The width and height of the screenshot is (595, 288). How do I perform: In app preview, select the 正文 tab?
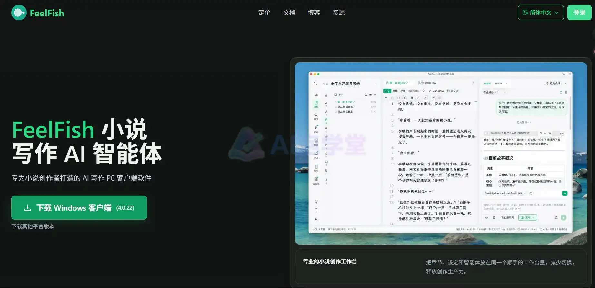387,91
